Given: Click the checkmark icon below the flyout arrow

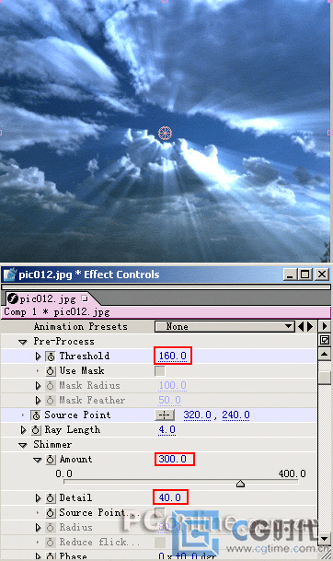Looking at the screenshot, I should [x=325, y=340].
